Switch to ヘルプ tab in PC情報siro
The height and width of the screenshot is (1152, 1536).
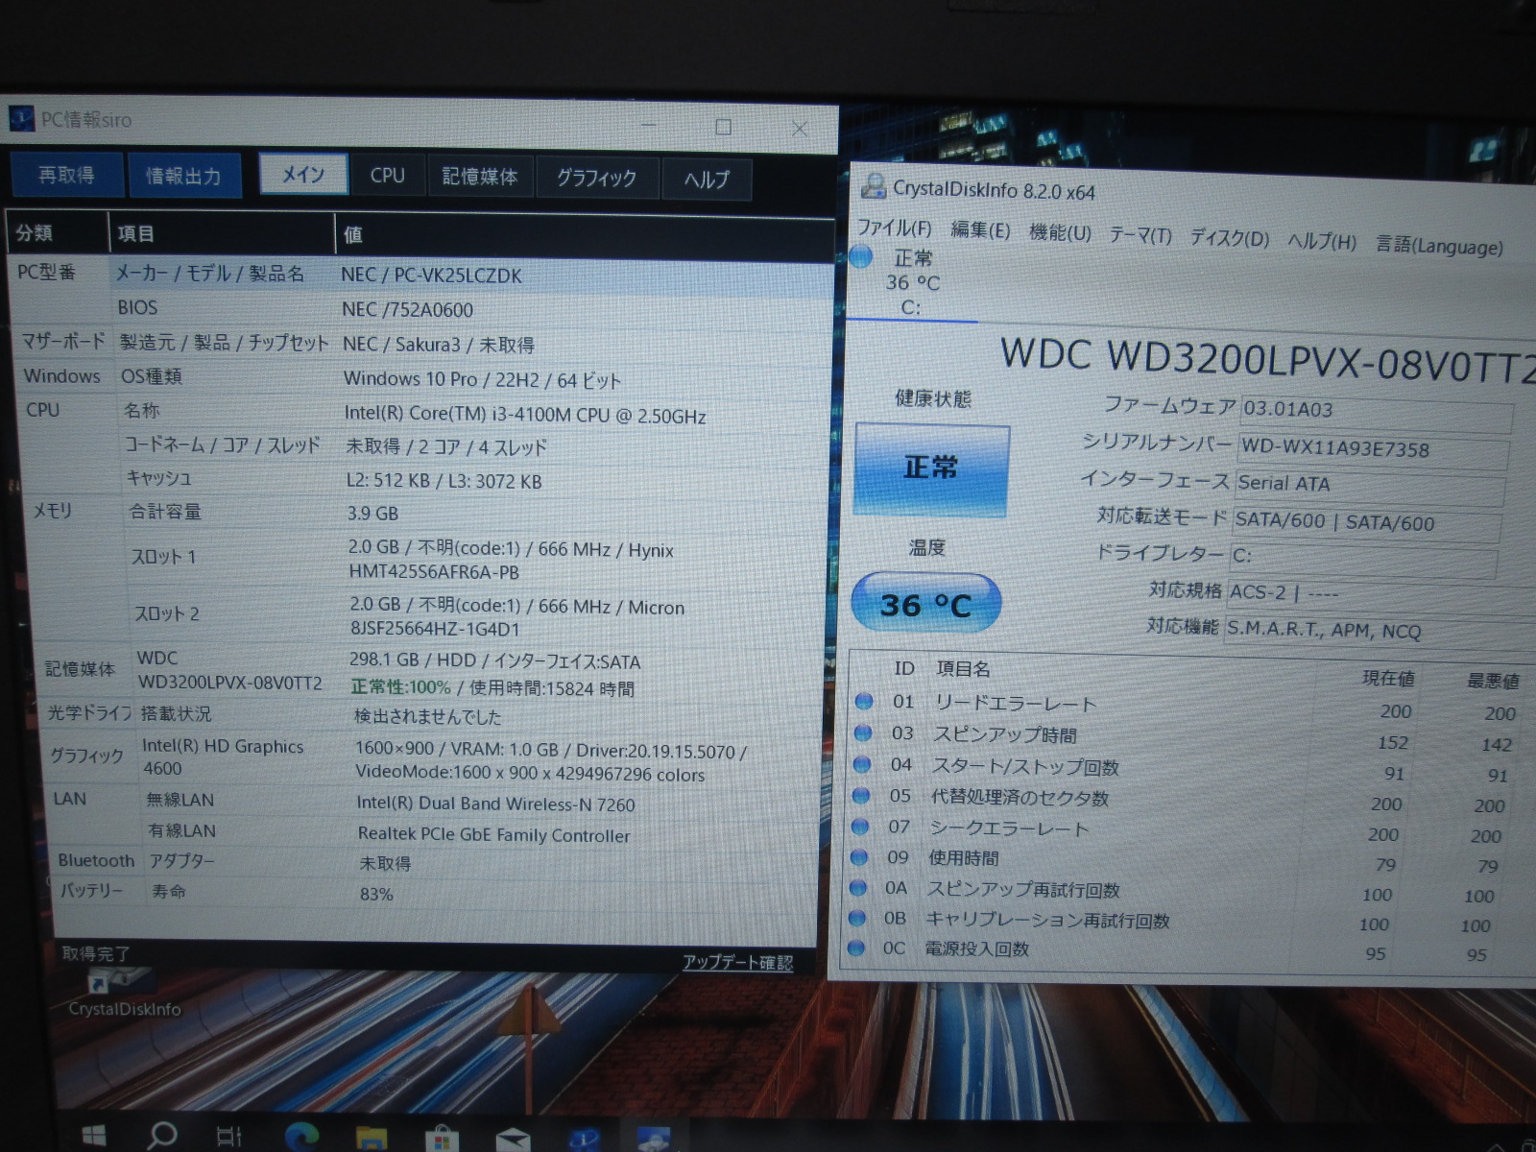tap(707, 180)
